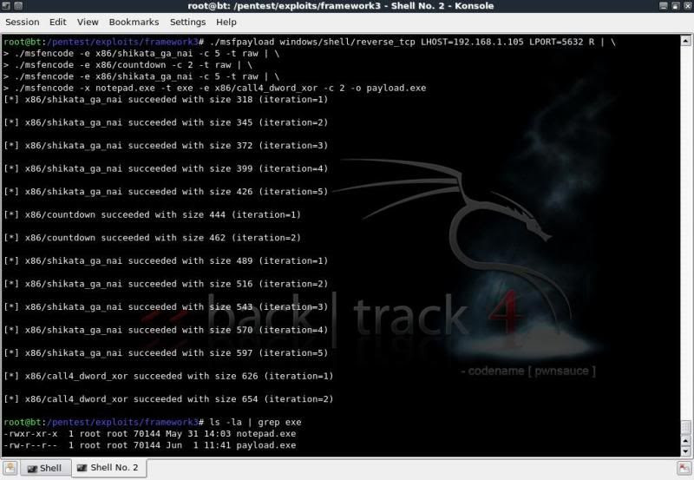Click the shikata_ga_nai size 372 output line
This screenshot has width=694, height=480.
point(166,146)
